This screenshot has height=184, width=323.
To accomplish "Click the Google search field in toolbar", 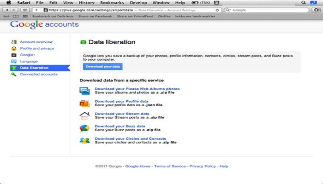I will pos(266,10).
